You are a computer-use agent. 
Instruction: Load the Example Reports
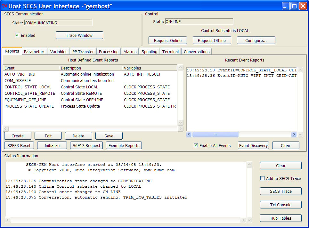(124, 145)
